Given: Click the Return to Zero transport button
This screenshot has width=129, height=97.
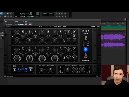Looking at the screenshot, I should click(56, 16).
